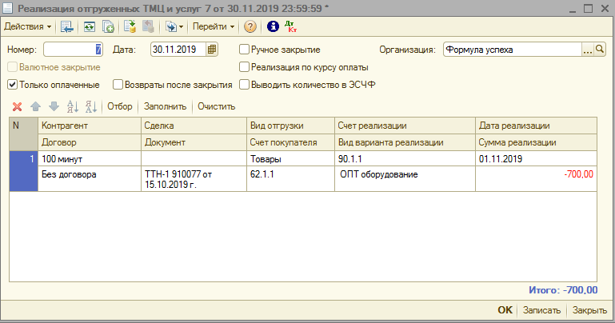This screenshot has width=615, height=323.
Task: Click the help question mark icon
Action: point(250,26)
